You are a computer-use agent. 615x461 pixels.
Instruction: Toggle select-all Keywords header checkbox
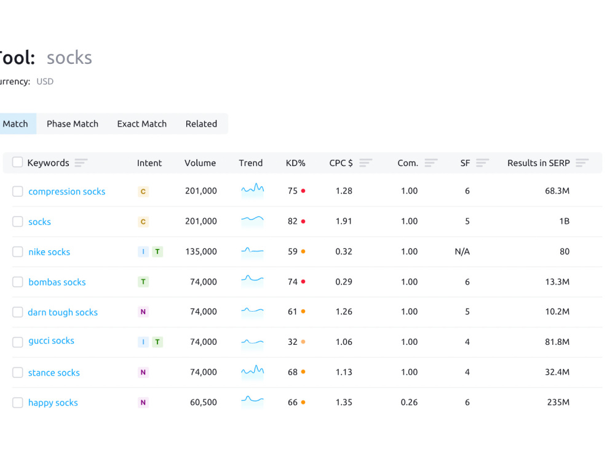[17, 162]
